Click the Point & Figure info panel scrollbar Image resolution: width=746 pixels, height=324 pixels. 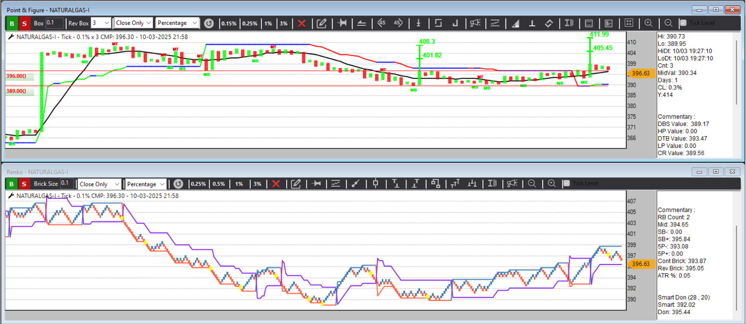[737, 72]
